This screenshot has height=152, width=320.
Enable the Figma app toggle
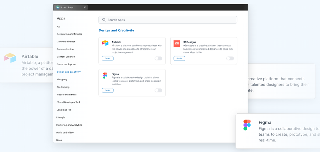click(x=158, y=90)
